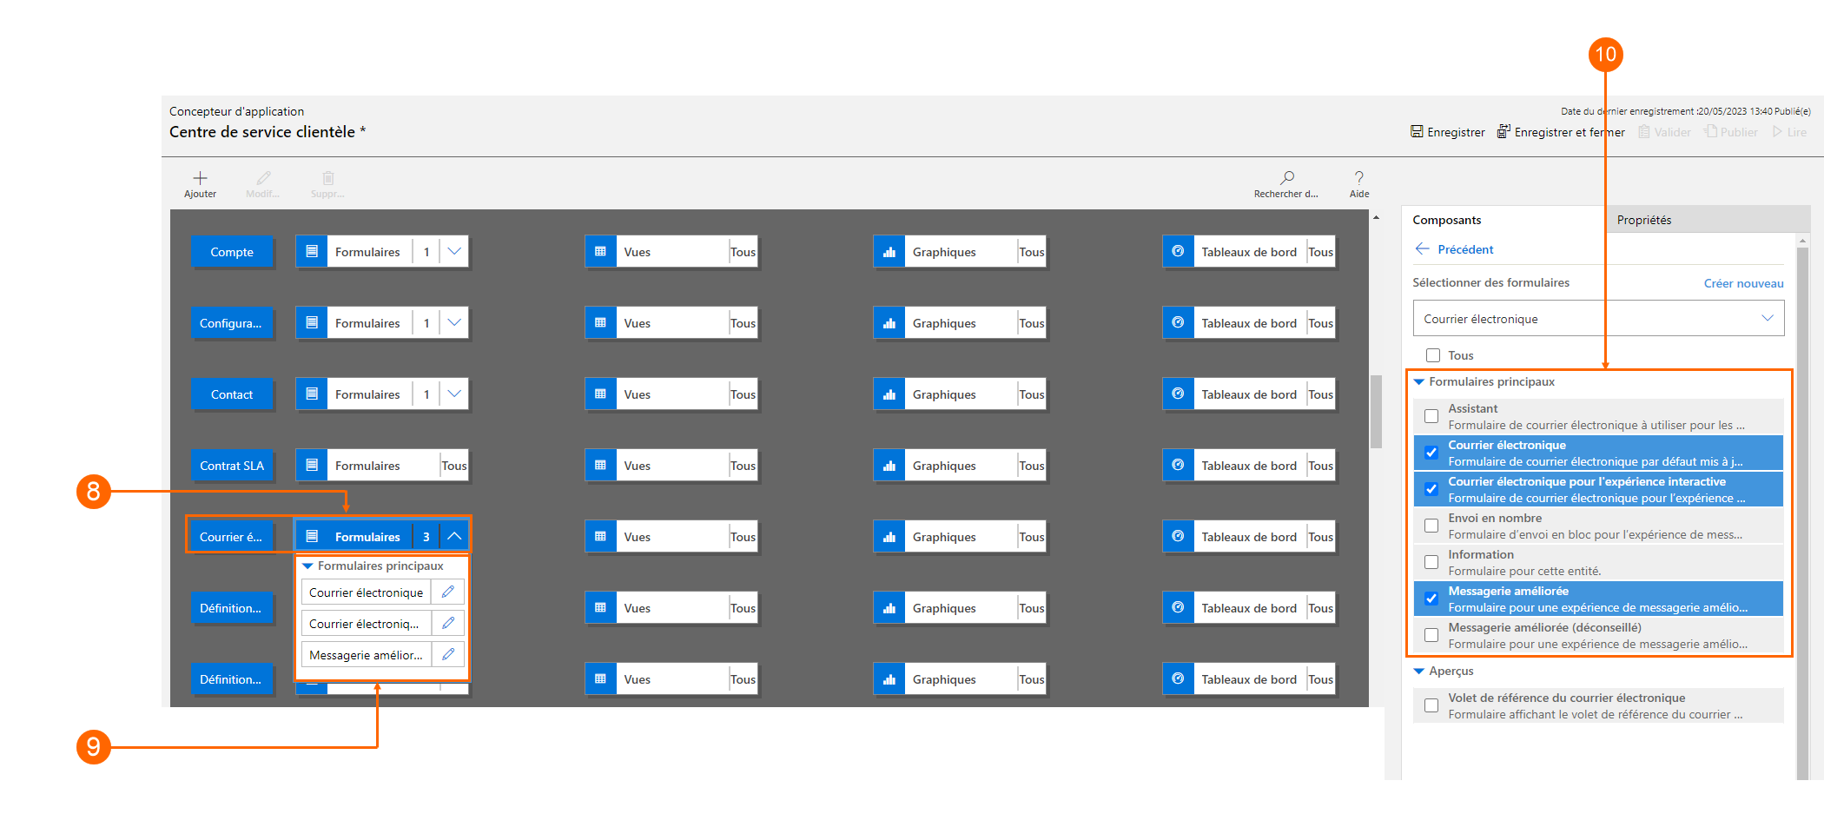Select the Contrat SLA entity tile
This screenshot has width=1824, height=814.
[x=232, y=466]
